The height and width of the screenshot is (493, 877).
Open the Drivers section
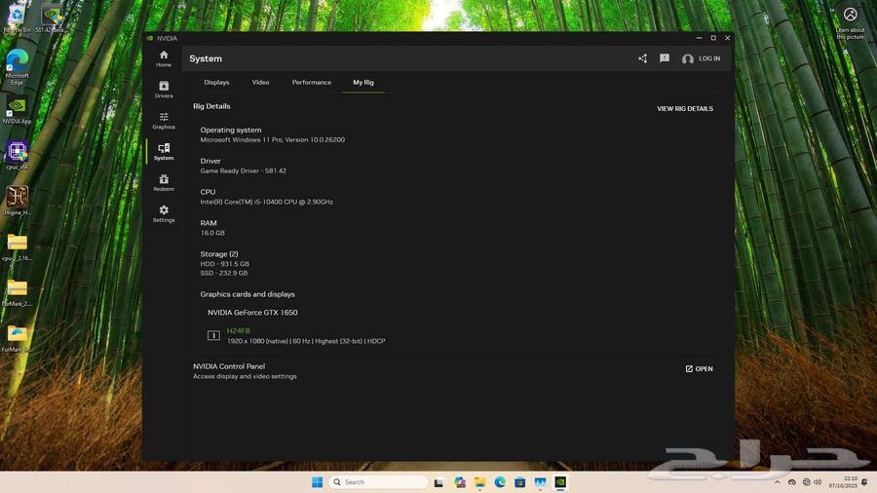(164, 90)
